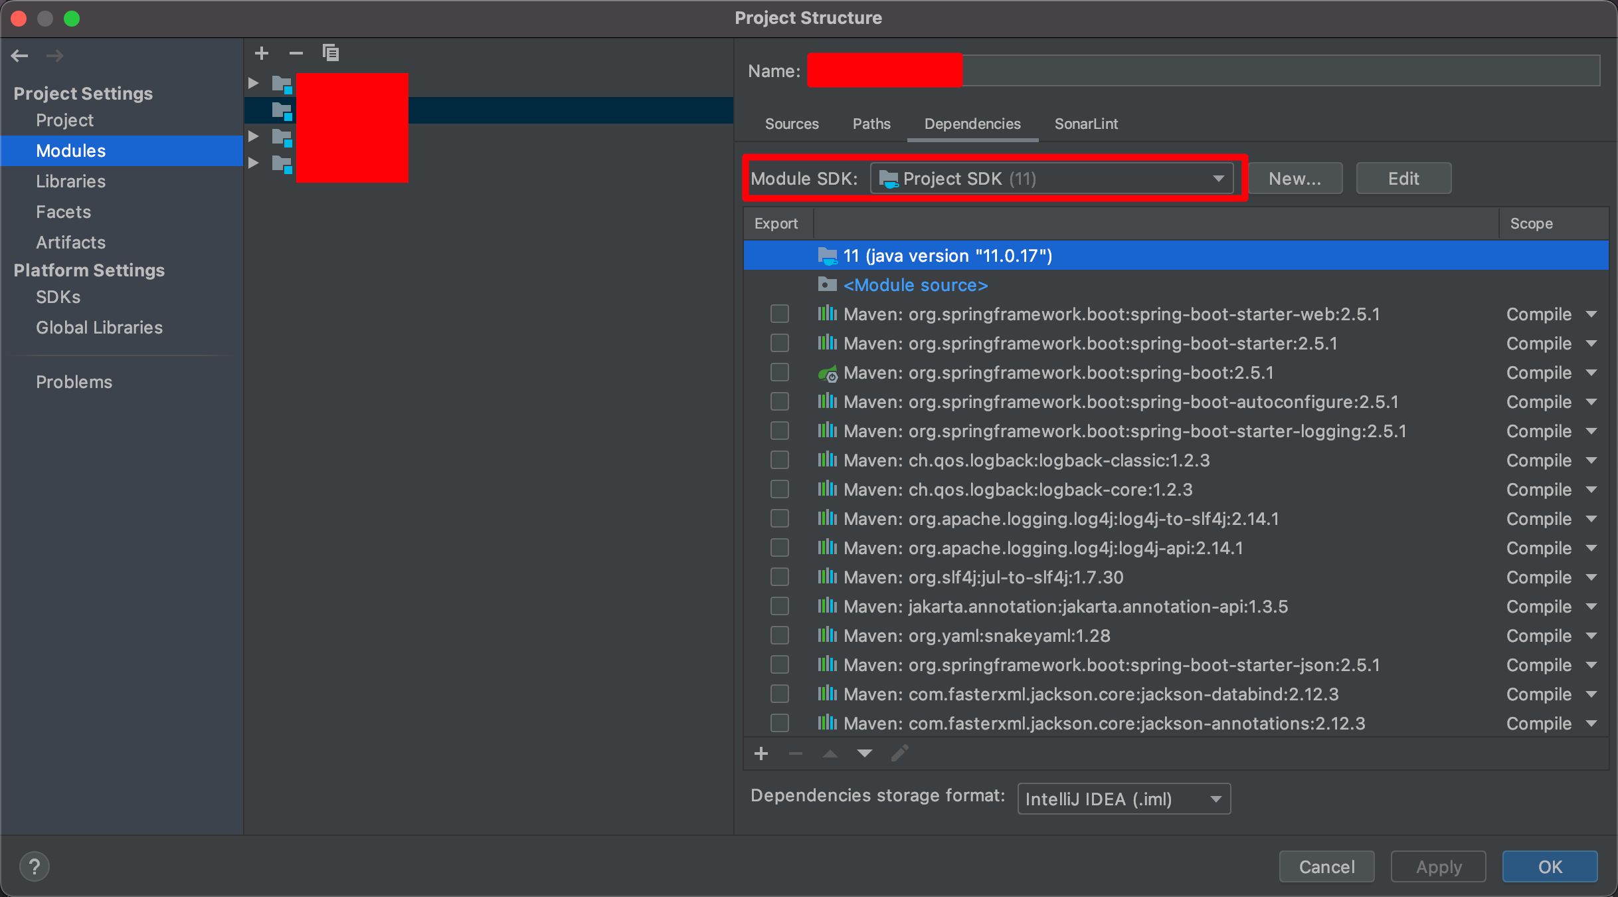Click library icon for jul-to-slf4j:1.7.30
This screenshot has height=897, width=1618.
827,577
